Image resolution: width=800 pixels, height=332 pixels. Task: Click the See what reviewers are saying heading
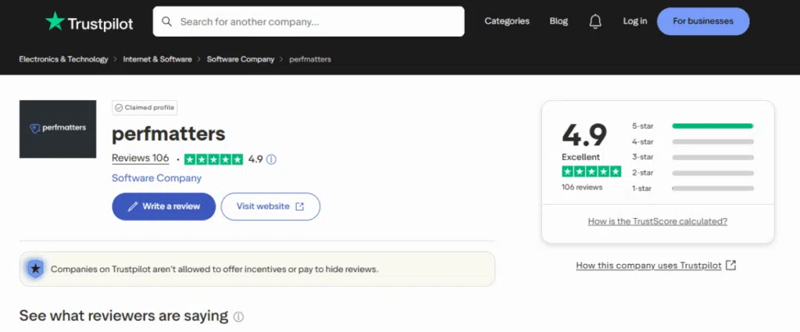pos(123,316)
